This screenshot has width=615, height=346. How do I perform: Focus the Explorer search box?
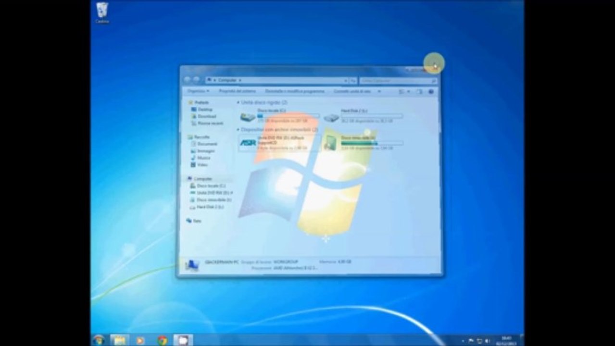398,81
